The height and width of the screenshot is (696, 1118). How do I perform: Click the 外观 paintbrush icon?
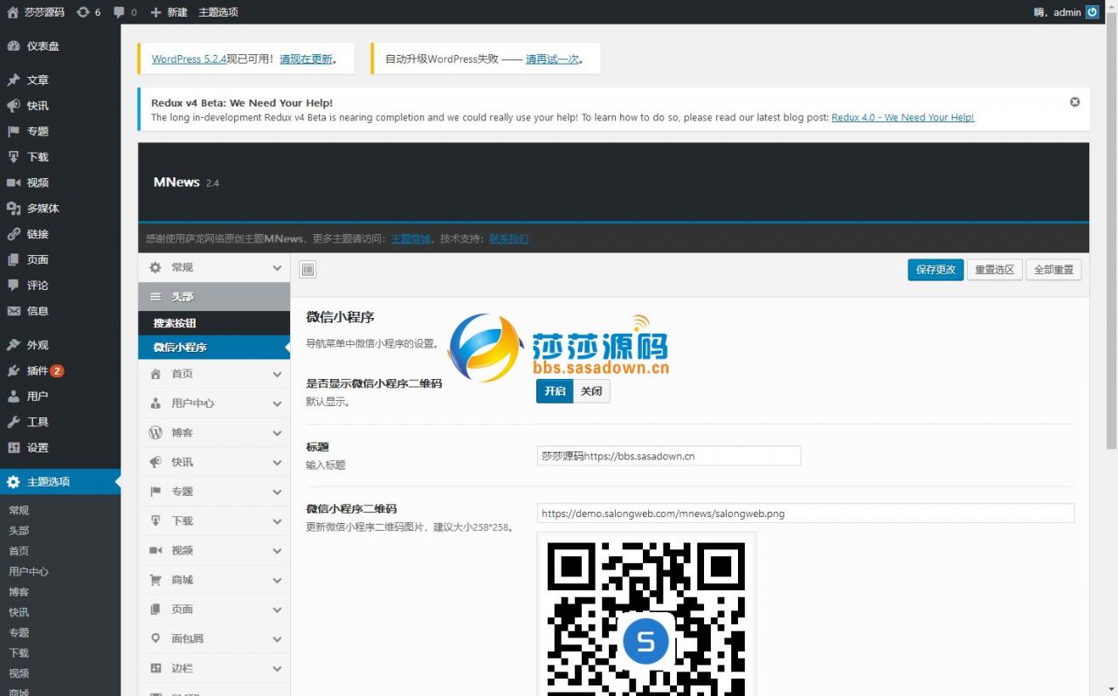[x=13, y=345]
